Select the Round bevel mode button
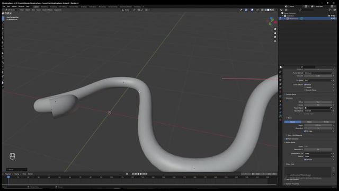Screen dimensions: 339x191 click(292, 122)
